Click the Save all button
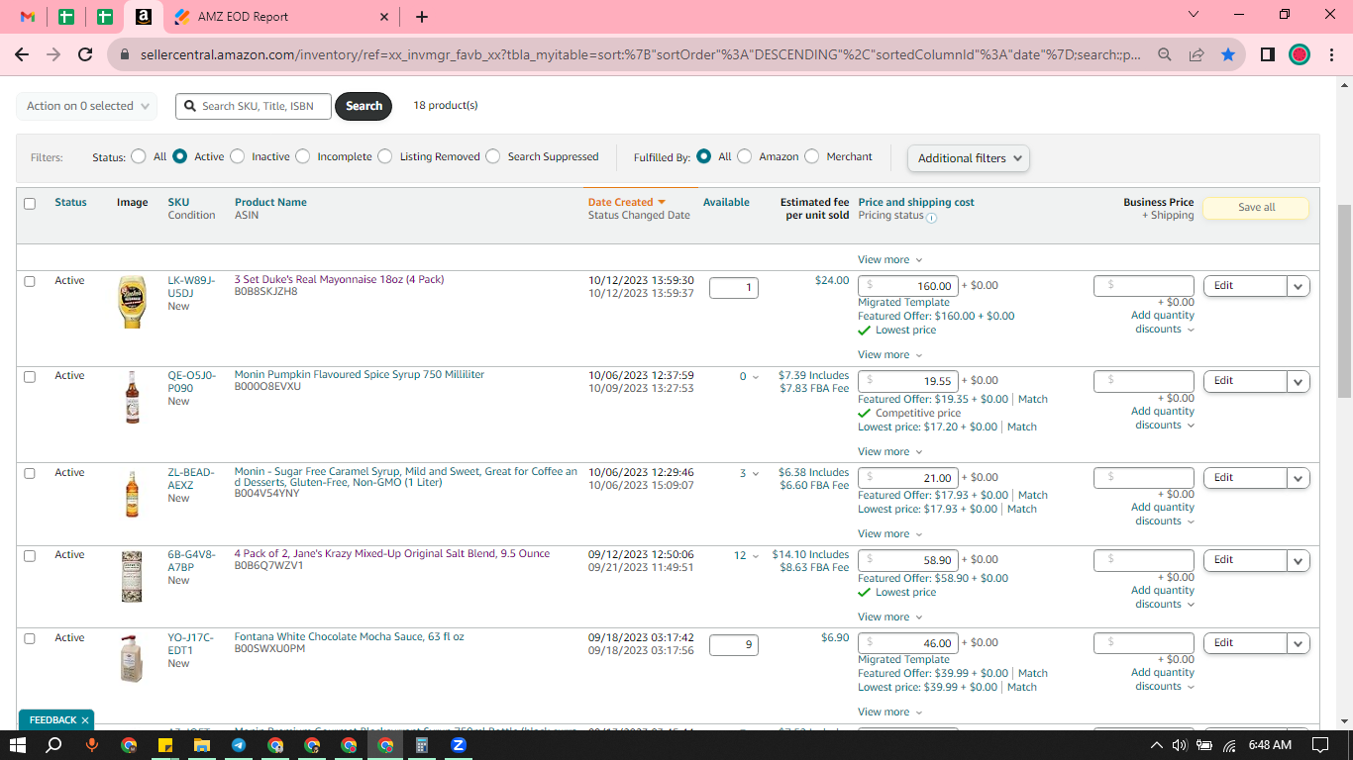This screenshot has width=1353, height=760. tap(1256, 208)
